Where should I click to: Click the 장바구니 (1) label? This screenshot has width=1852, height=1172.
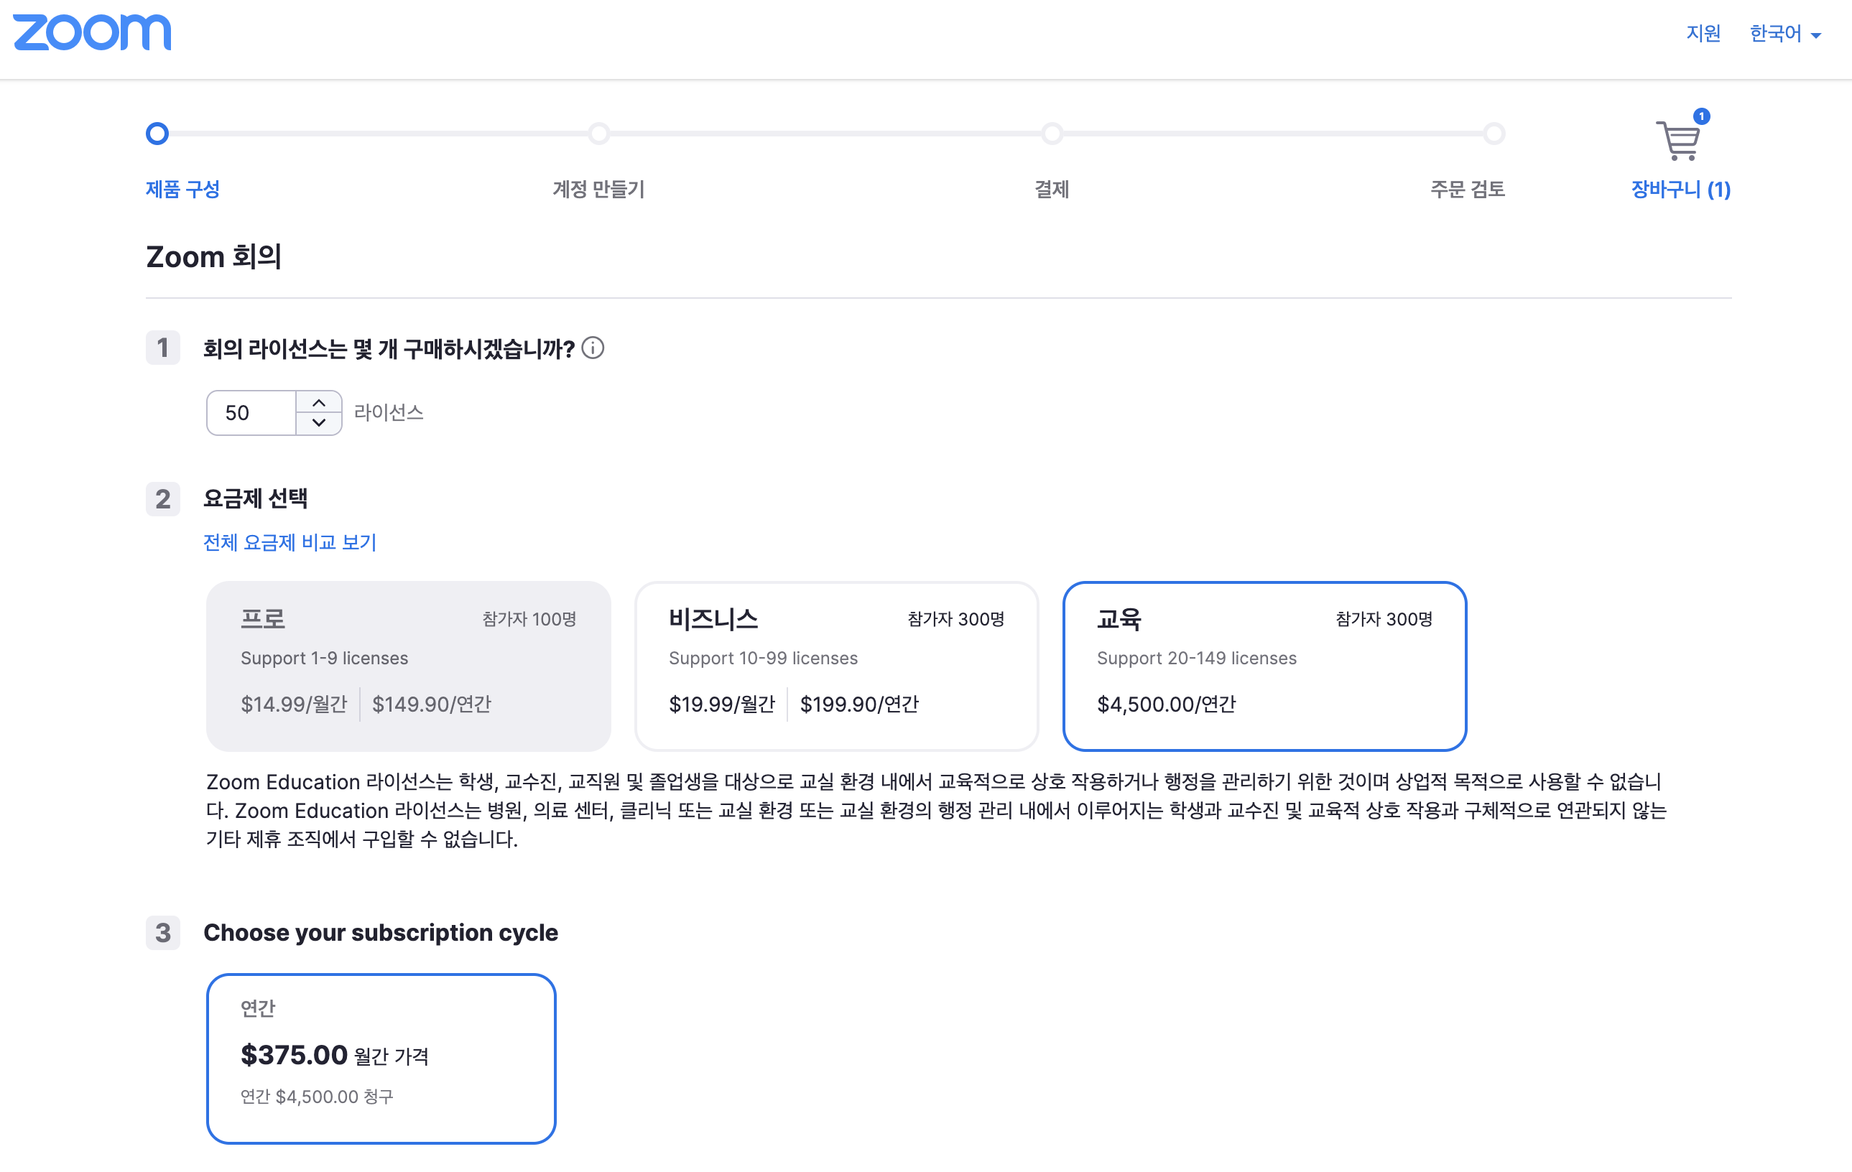click(1680, 189)
